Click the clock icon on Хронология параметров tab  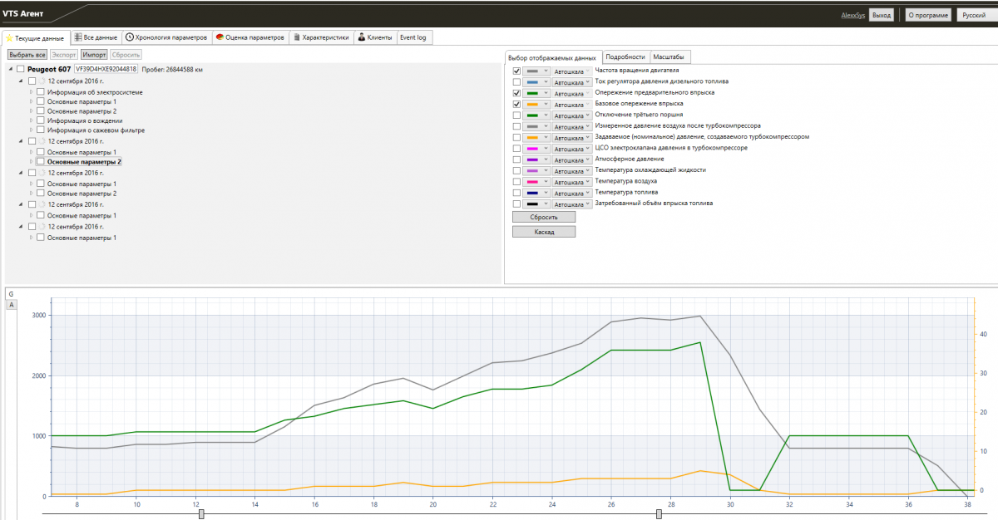[130, 37]
